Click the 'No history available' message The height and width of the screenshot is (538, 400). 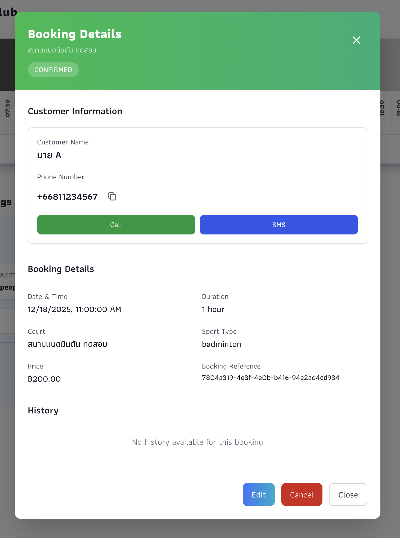tap(197, 442)
